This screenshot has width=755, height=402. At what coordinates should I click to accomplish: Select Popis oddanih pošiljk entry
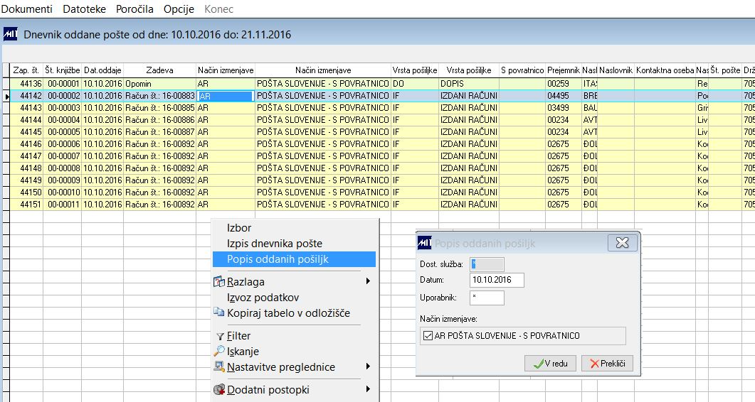[x=294, y=259]
